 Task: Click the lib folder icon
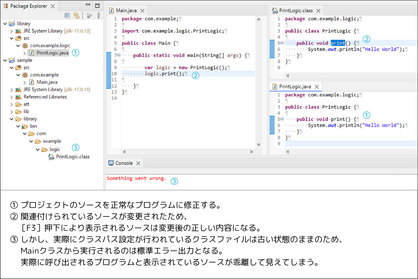pos(18,112)
